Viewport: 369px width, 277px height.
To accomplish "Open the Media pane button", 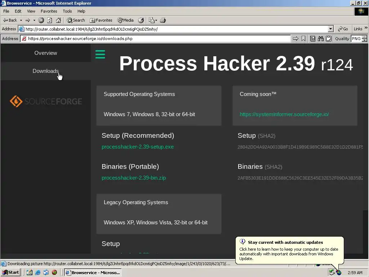I will (x=125, y=20).
